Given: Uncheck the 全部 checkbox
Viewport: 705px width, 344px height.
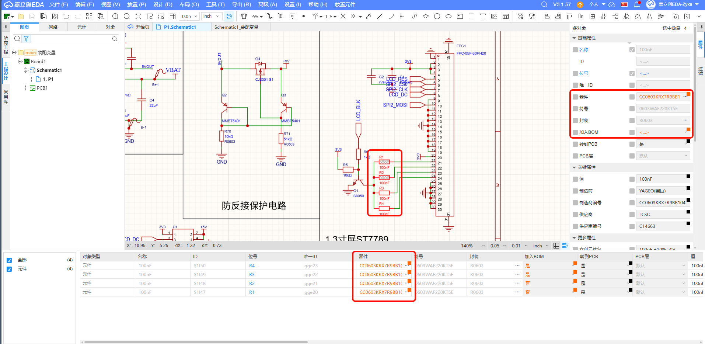Looking at the screenshot, I should [x=9, y=260].
